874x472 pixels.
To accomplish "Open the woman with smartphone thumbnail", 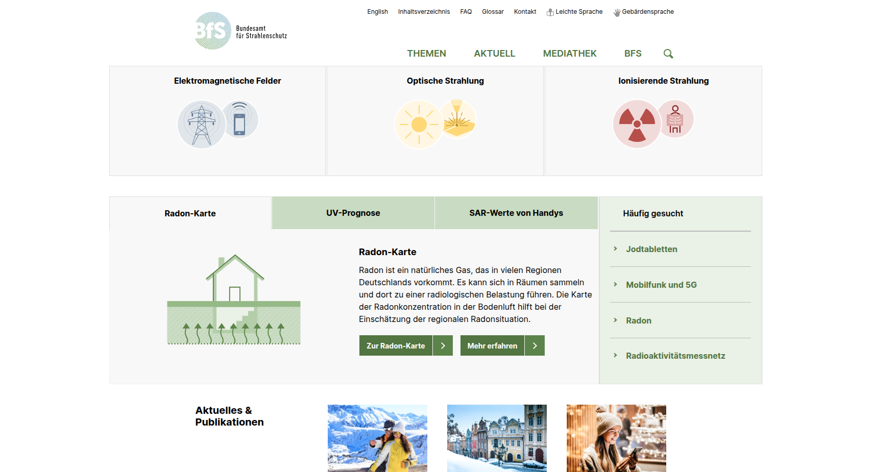I will click(616, 438).
